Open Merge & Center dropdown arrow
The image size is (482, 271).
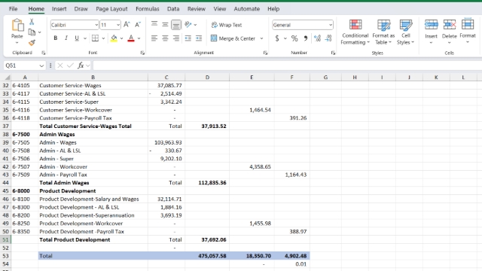click(x=261, y=38)
